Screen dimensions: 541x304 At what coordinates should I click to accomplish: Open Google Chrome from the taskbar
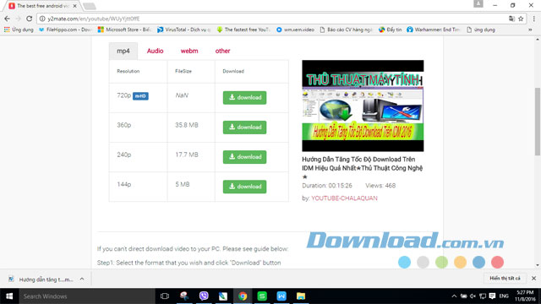click(243, 296)
